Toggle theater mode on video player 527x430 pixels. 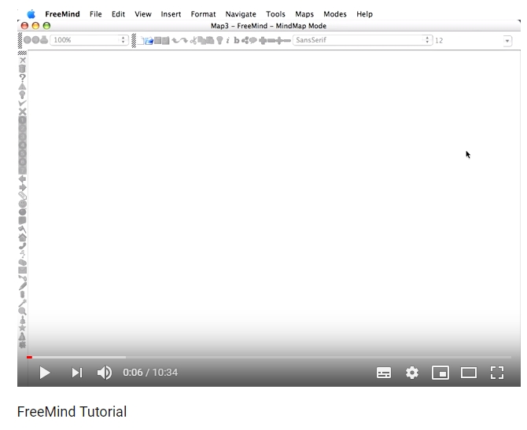[x=469, y=373]
